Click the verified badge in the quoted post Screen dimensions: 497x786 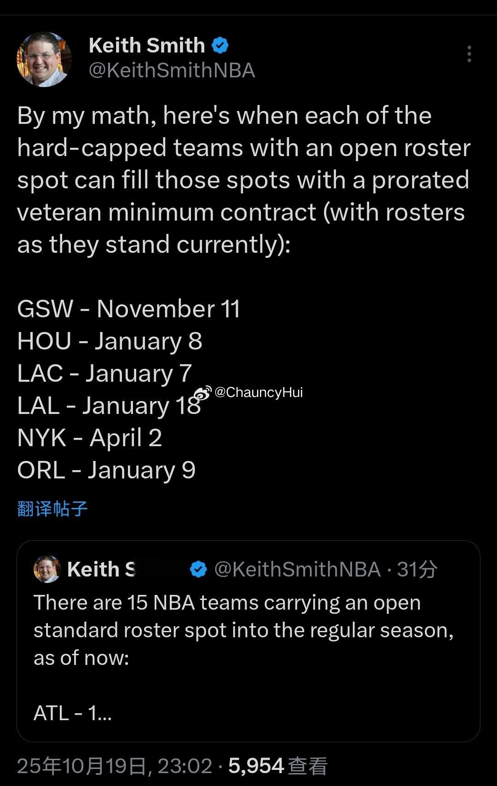click(x=198, y=569)
